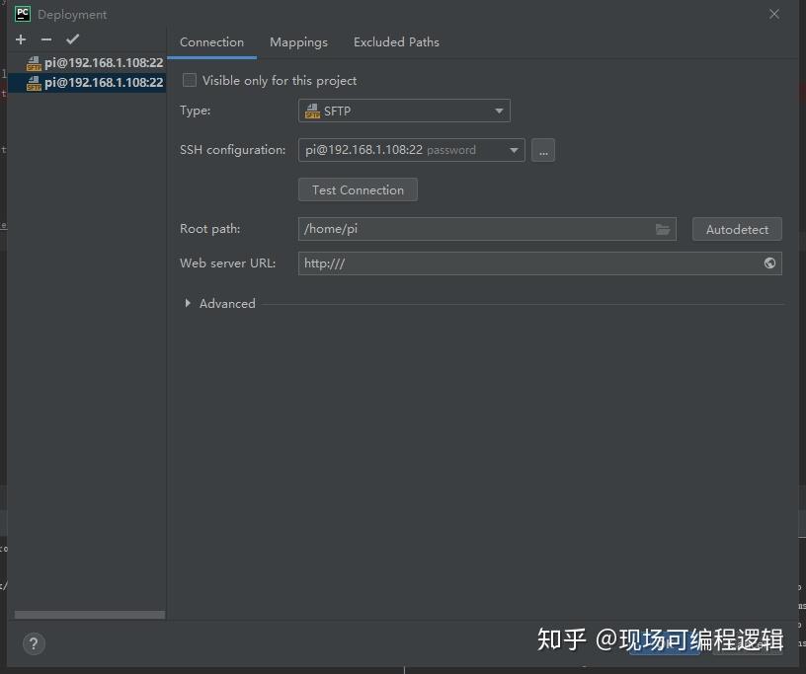Open SSH configurations with the ellipsis button

(542, 149)
